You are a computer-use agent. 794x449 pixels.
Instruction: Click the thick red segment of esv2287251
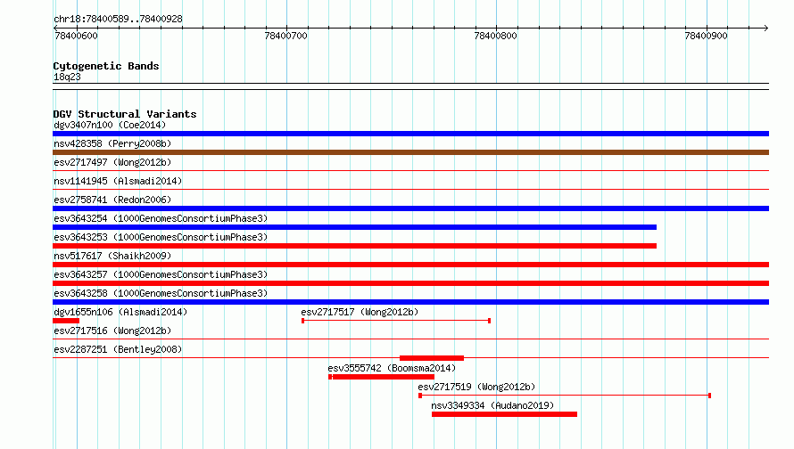click(x=432, y=358)
